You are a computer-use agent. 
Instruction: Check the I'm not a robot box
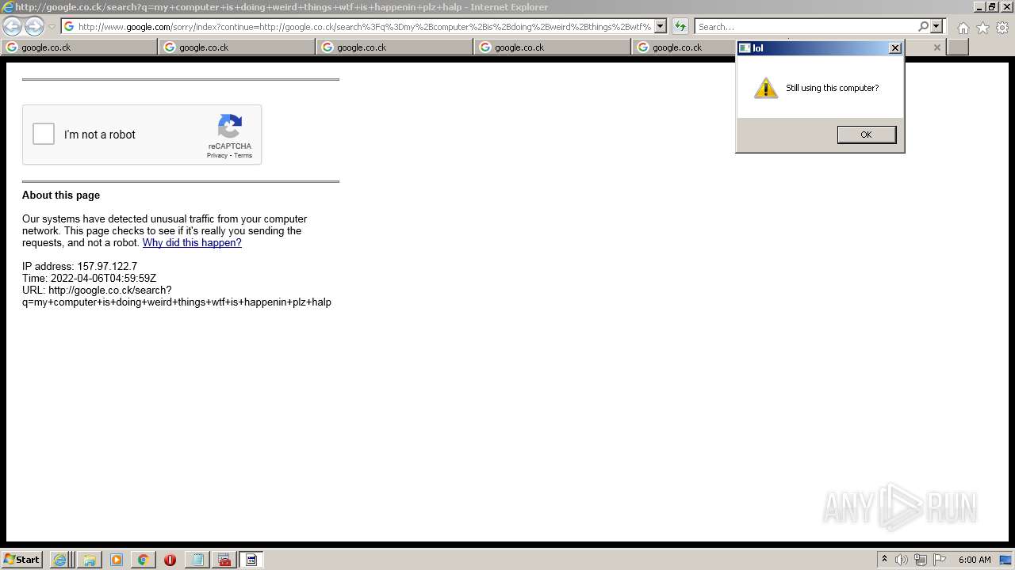pyautogui.click(x=44, y=134)
